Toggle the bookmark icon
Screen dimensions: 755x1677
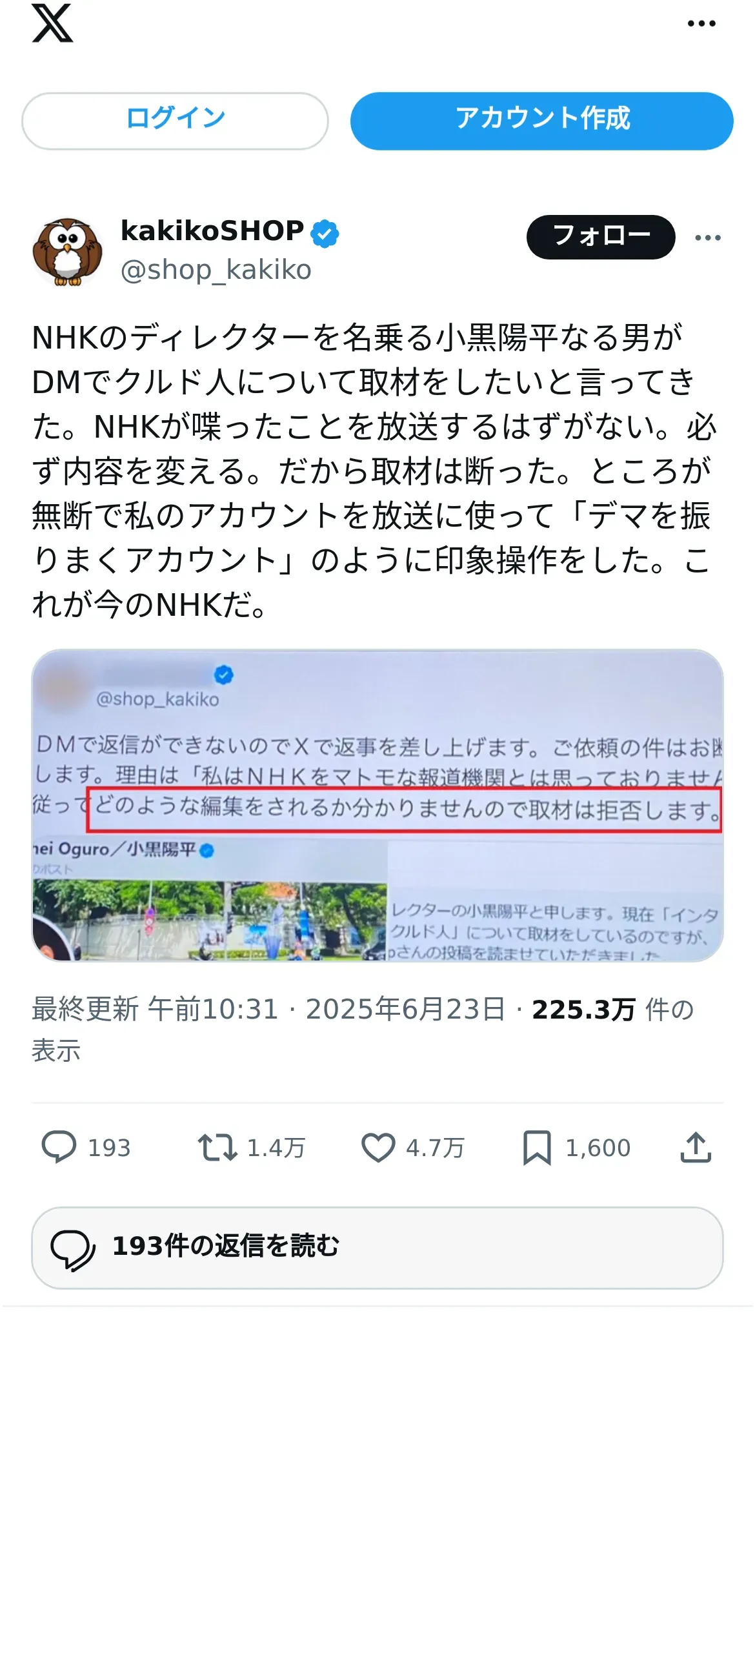tap(537, 1147)
